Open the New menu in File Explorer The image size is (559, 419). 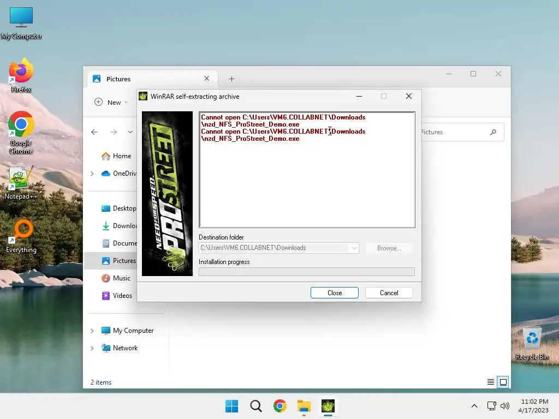[x=111, y=102]
